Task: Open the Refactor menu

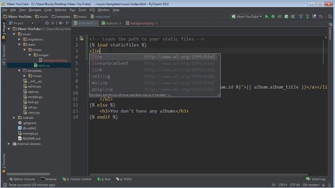Action: click(x=61, y=10)
